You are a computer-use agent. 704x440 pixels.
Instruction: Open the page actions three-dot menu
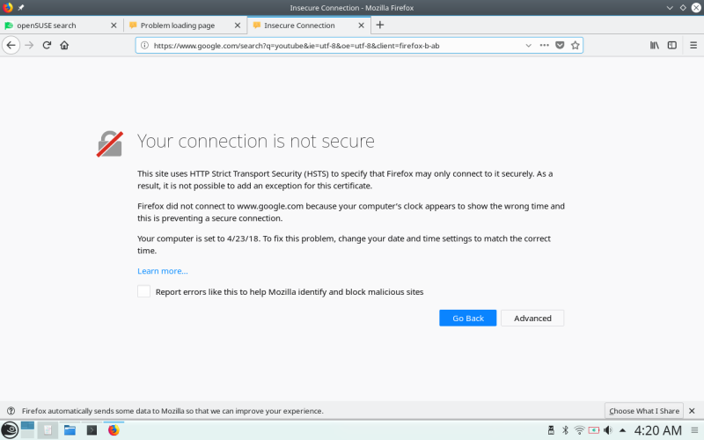click(545, 45)
